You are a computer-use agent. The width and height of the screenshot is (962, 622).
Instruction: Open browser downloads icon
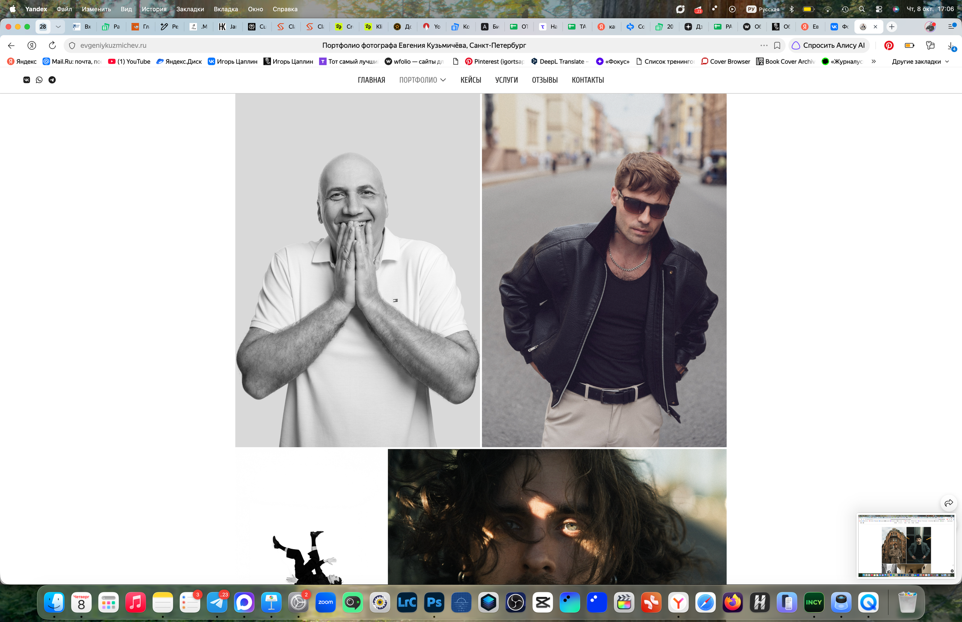(x=951, y=45)
